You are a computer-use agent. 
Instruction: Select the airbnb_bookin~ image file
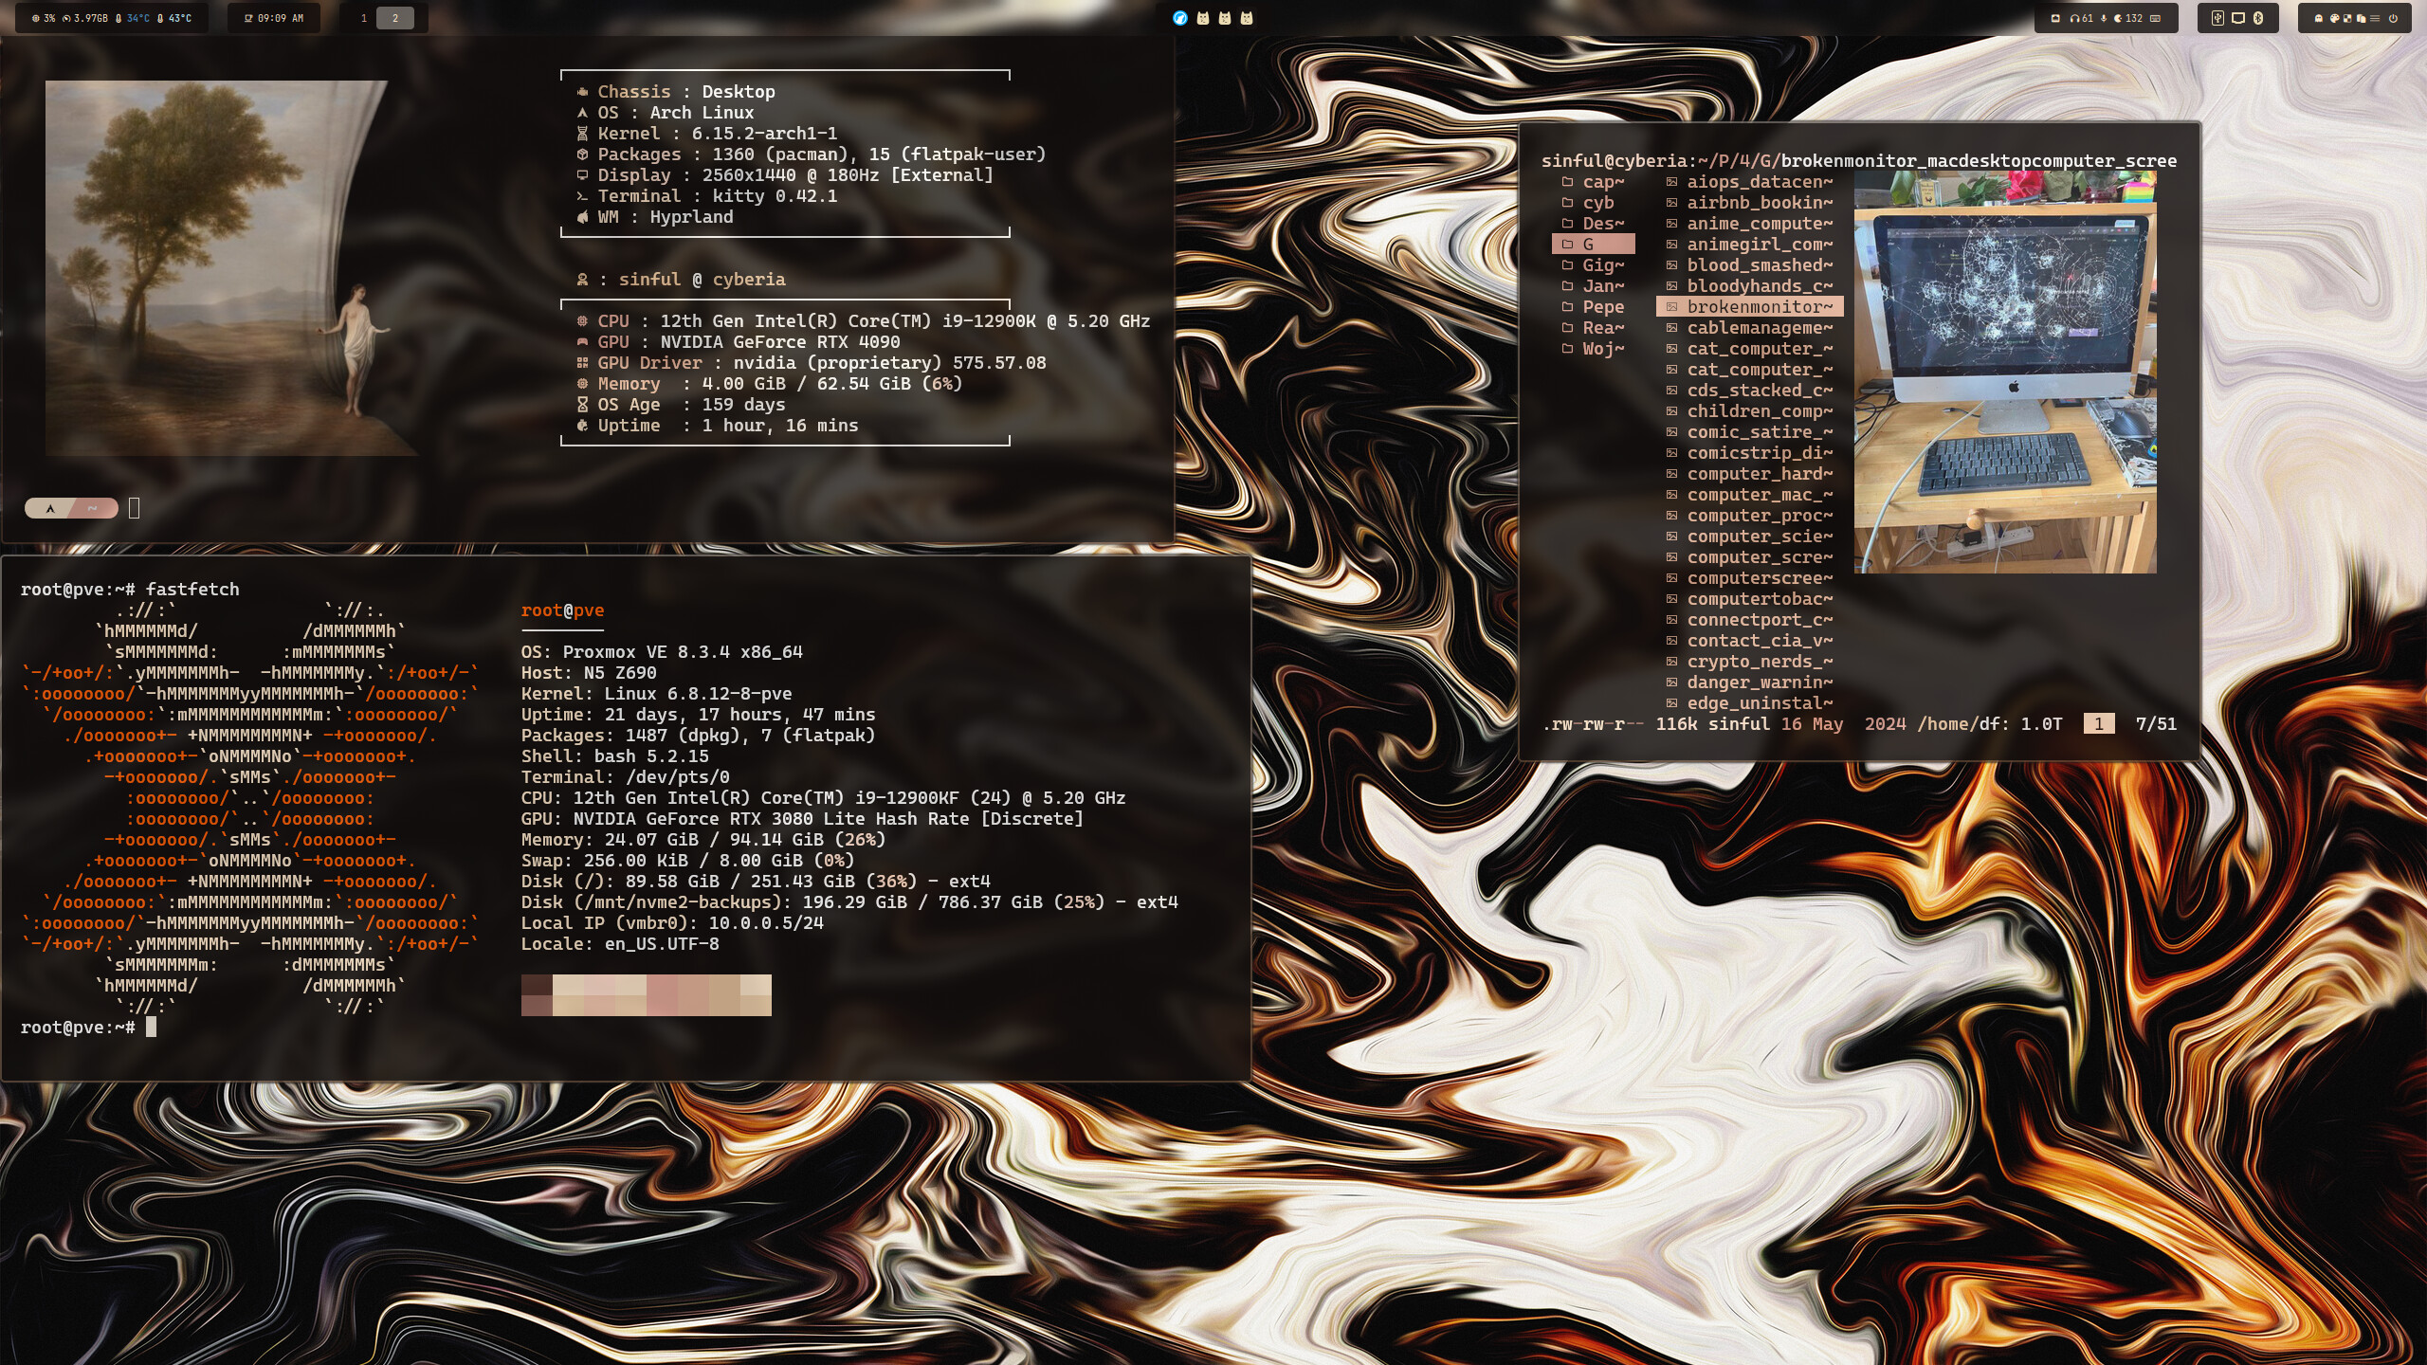1750,203
